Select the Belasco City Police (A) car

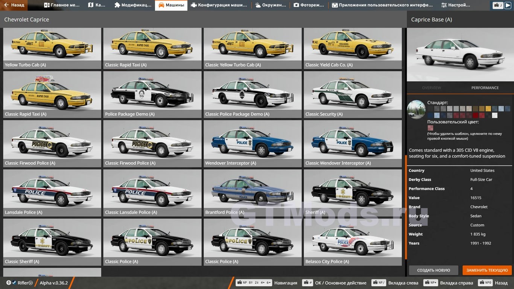click(x=353, y=242)
